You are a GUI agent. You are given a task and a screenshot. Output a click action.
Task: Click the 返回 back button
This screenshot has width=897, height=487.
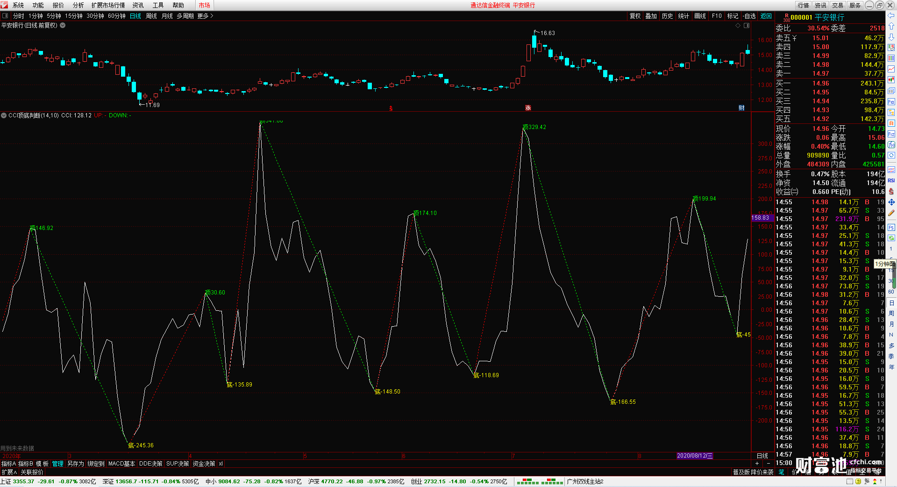point(766,16)
